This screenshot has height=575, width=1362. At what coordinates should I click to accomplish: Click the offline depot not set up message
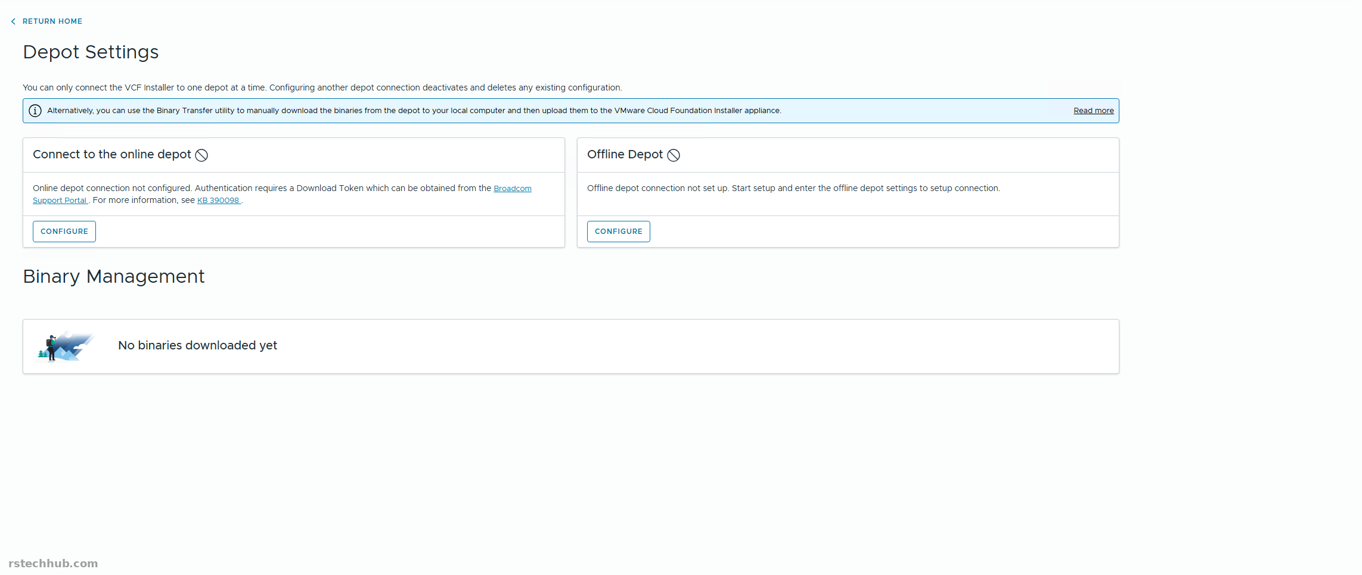[793, 188]
